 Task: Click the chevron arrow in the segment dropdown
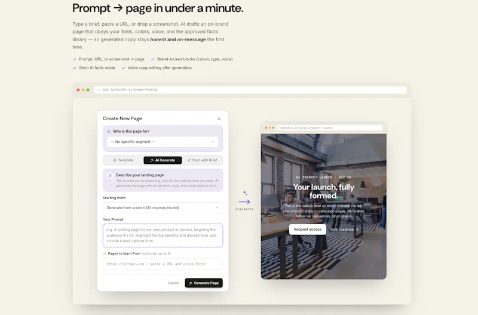tap(213, 142)
